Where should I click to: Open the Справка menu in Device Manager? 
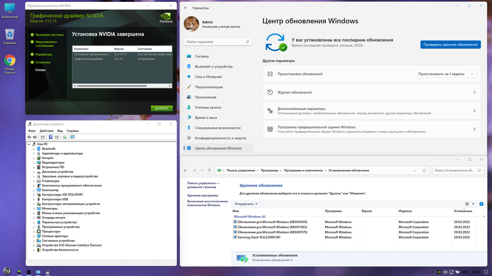coord(73,131)
